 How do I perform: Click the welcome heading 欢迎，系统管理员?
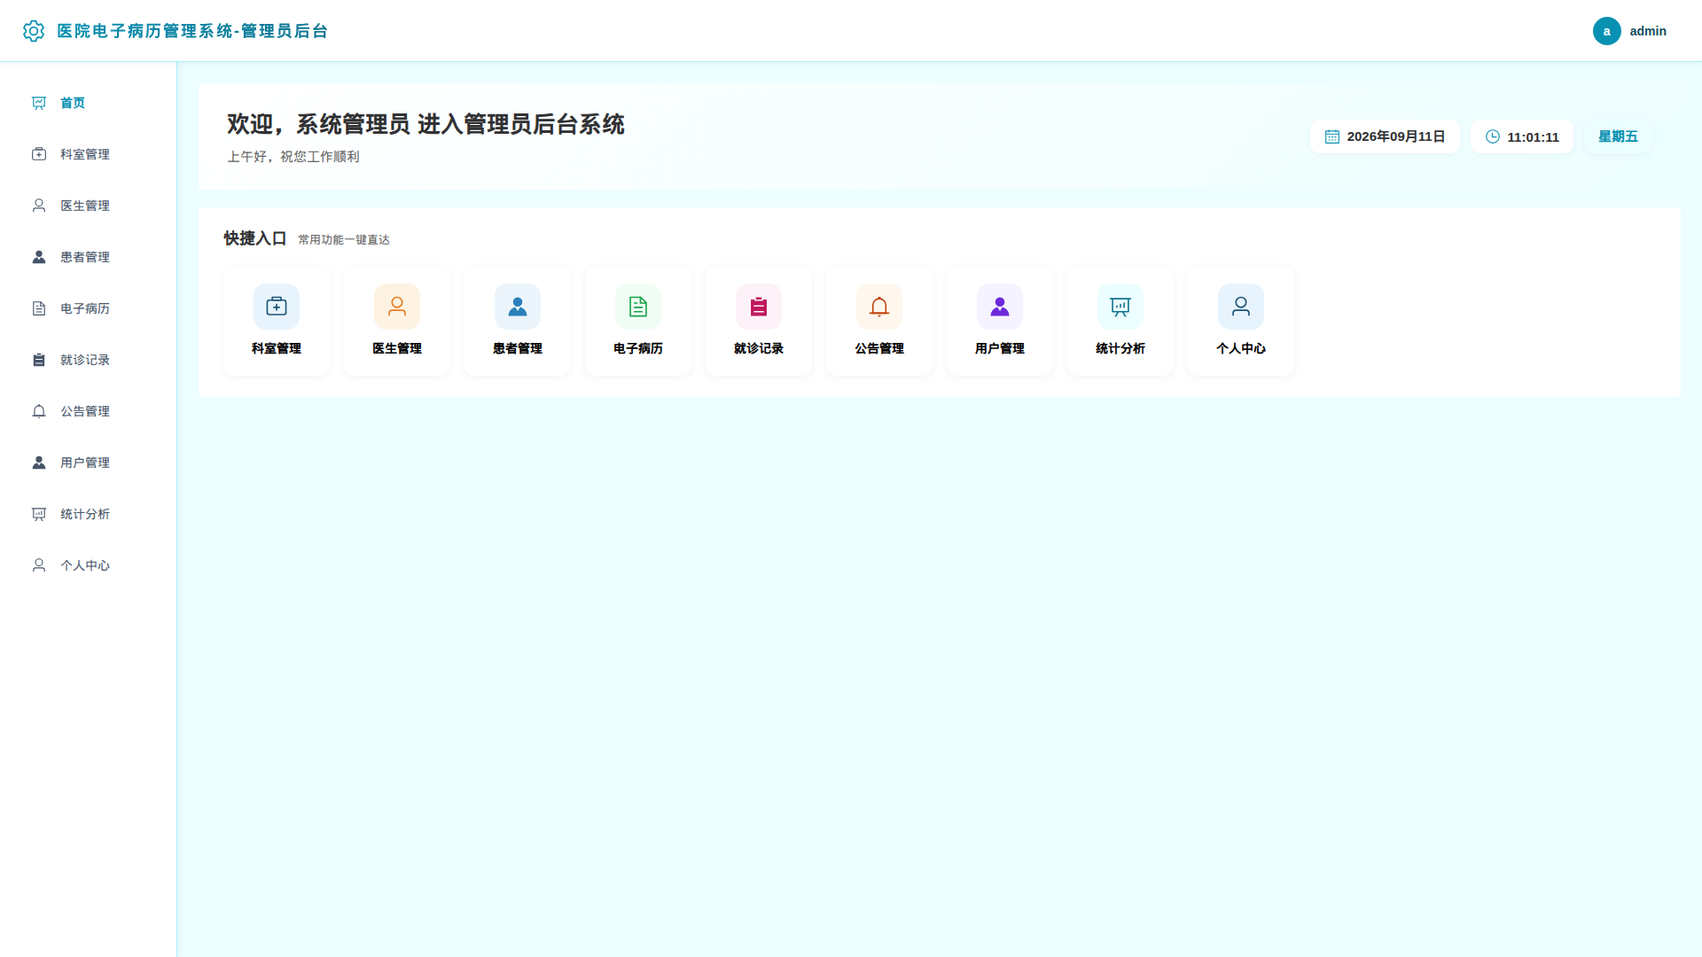318,124
